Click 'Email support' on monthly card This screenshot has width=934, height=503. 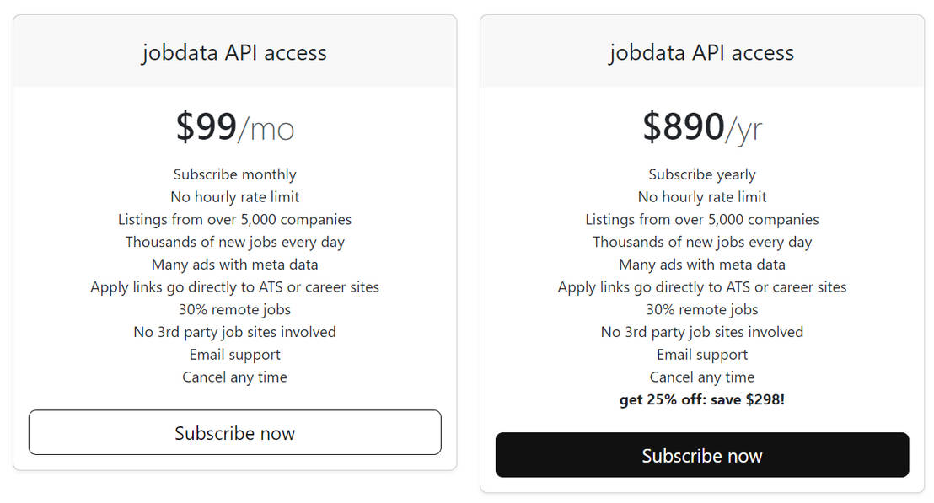tap(234, 354)
